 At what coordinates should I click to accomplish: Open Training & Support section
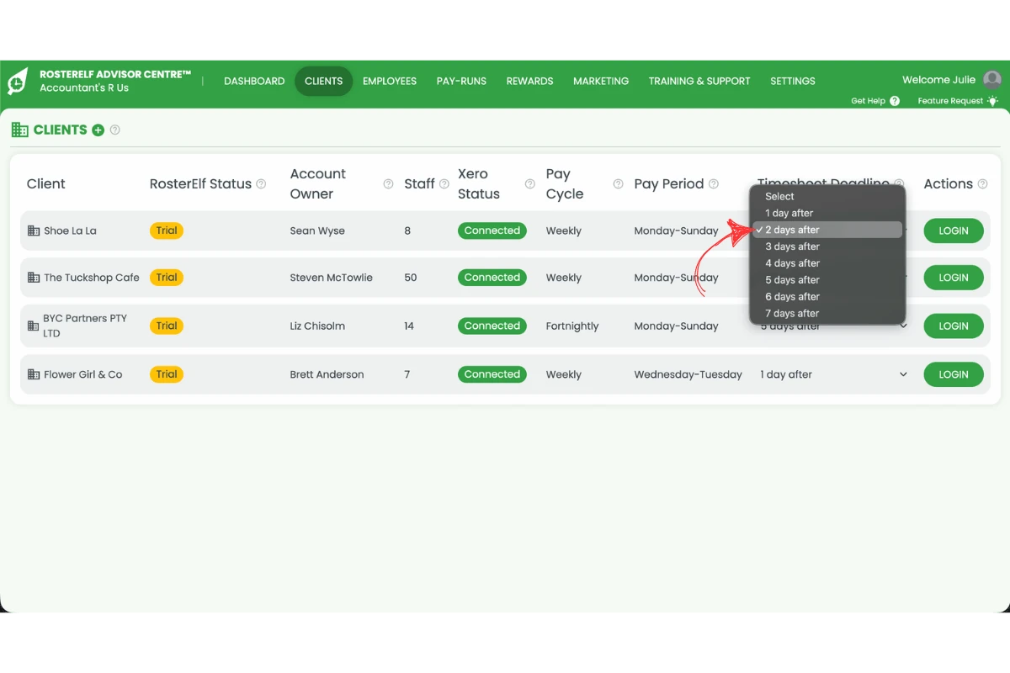(699, 82)
